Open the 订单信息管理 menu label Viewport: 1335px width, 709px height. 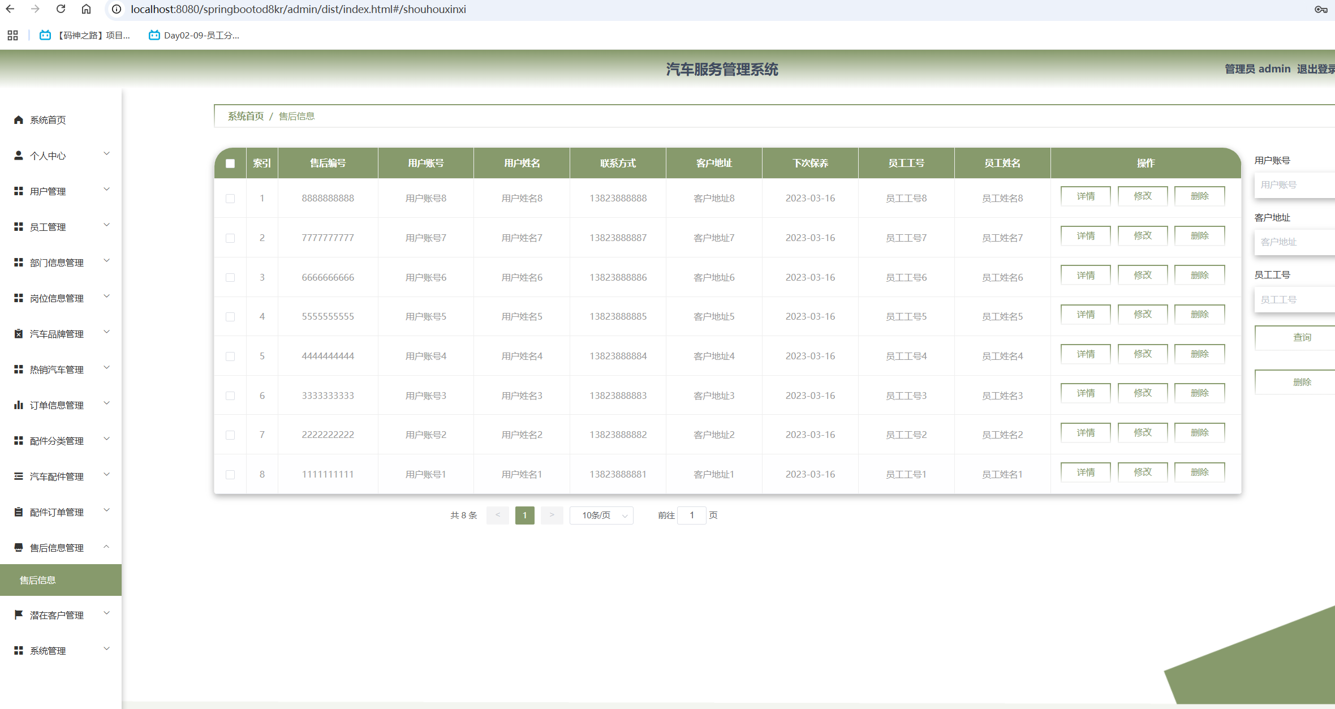(x=57, y=405)
